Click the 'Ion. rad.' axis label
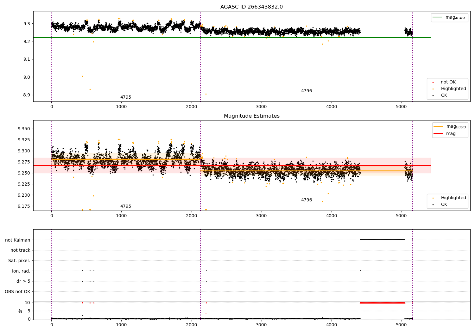The image size is (475, 332). click(21, 271)
